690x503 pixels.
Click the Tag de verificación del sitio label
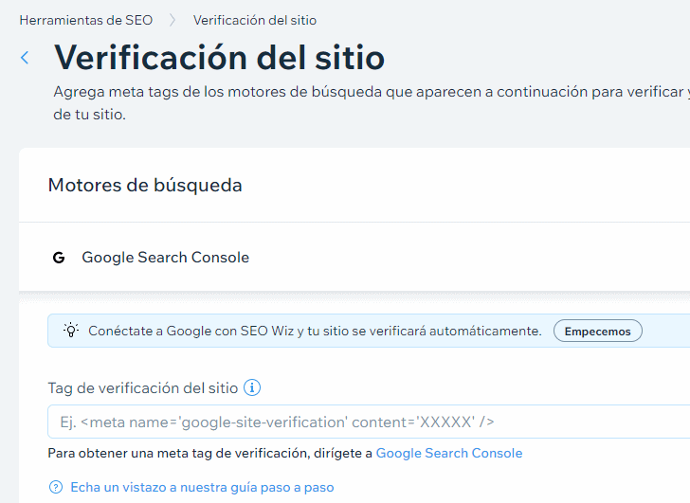point(143,388)
